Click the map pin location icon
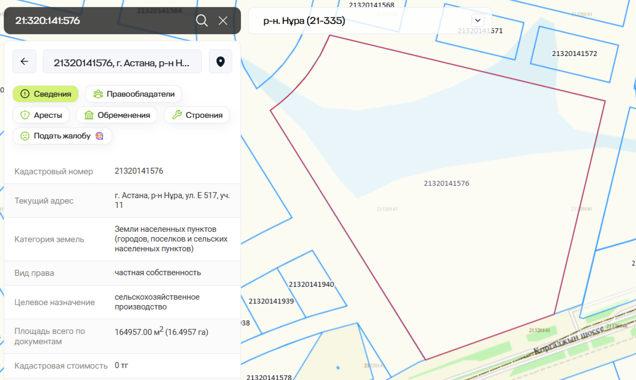Viewport: 636px width, 380px height. click(220, 61)
